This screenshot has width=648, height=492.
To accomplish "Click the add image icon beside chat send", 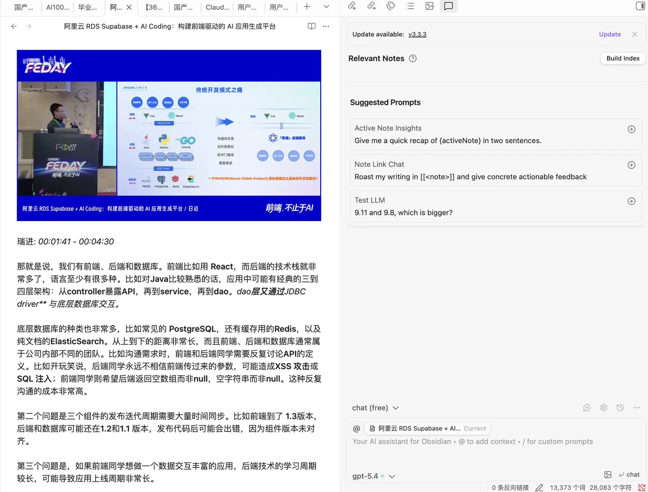I will tap(608, 475).
